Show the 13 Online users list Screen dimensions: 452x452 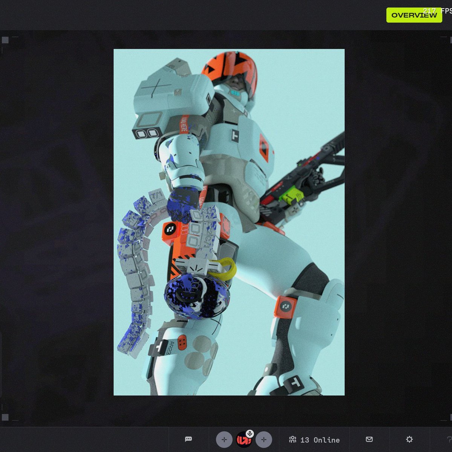click(314, 440)
